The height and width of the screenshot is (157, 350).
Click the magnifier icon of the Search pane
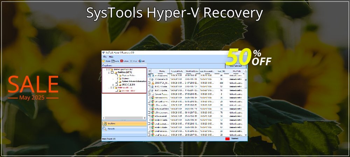(104, 129)
